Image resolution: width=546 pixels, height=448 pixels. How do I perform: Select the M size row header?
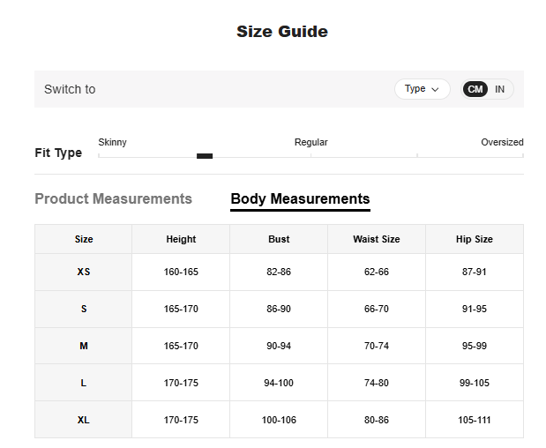84,346
